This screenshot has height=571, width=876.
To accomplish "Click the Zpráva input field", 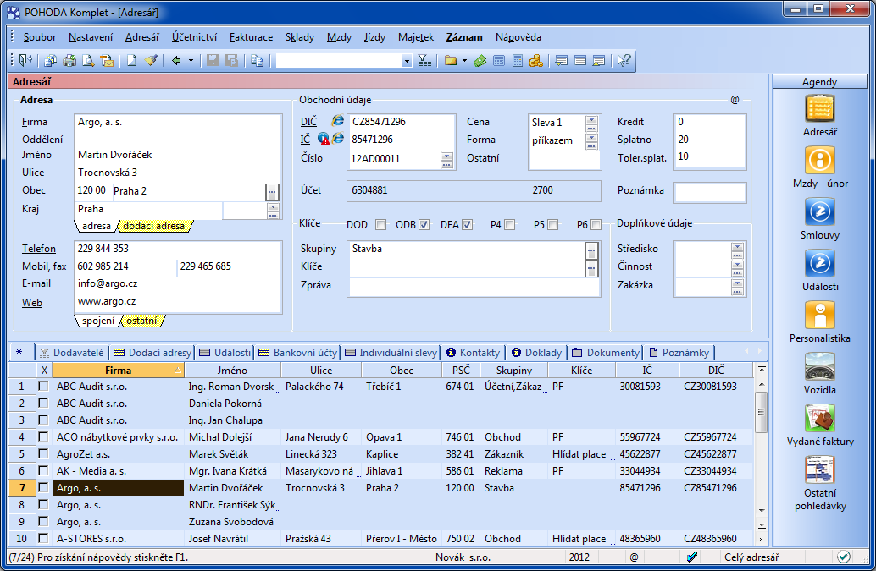I will coord(474,287).
